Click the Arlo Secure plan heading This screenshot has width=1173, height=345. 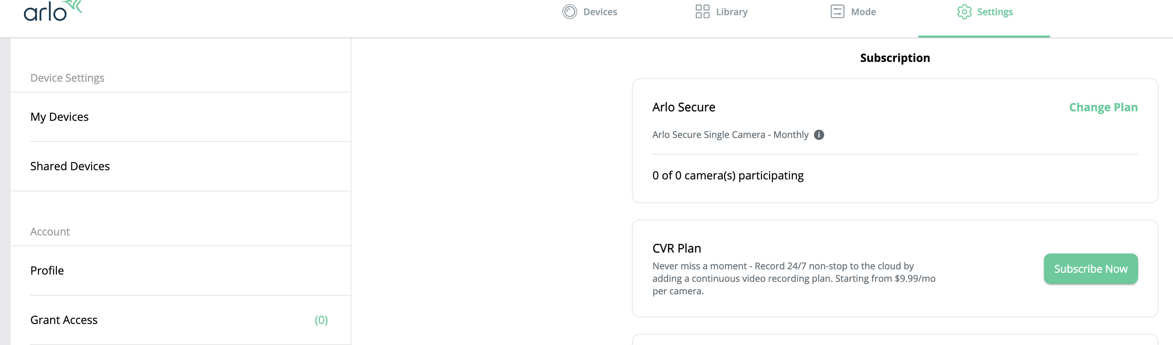click(684, 108)
